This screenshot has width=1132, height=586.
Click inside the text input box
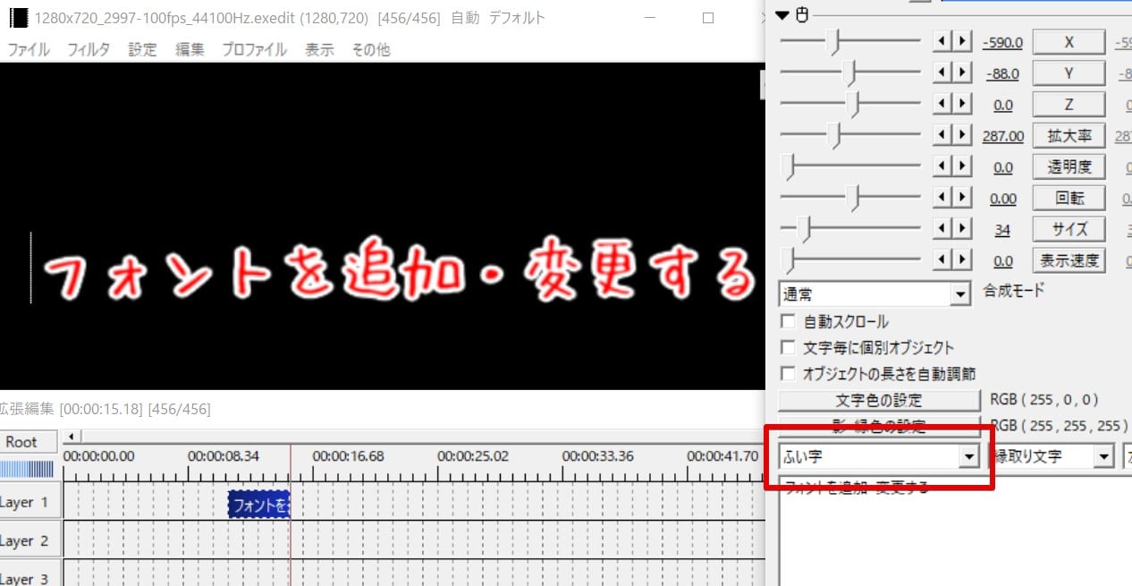(x=955, y=531)
